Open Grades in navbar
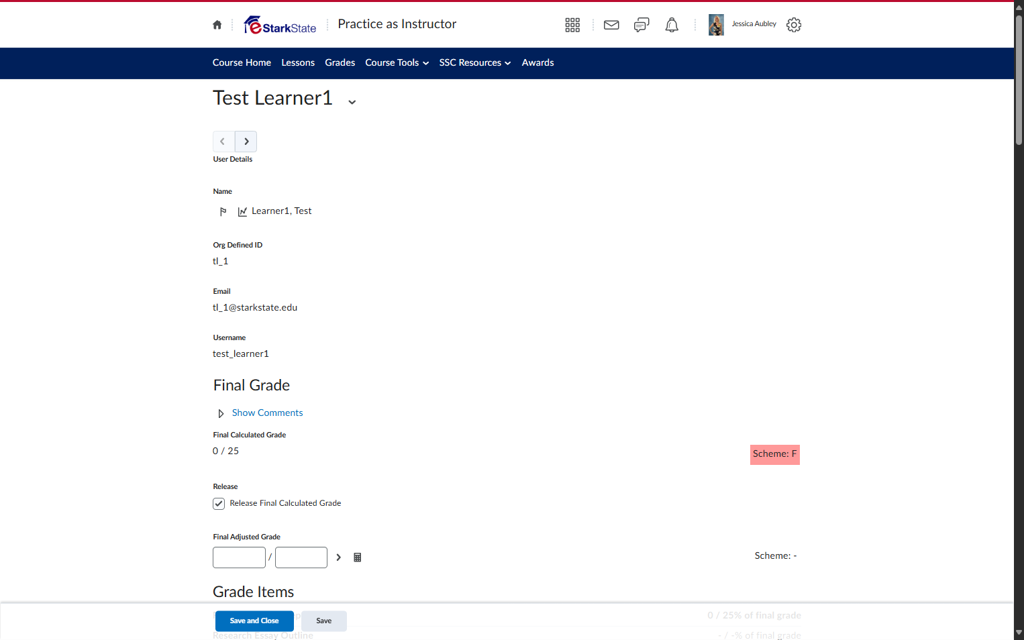The width and height of the screenshot is (1024, 640). click(x=340, y=63)
